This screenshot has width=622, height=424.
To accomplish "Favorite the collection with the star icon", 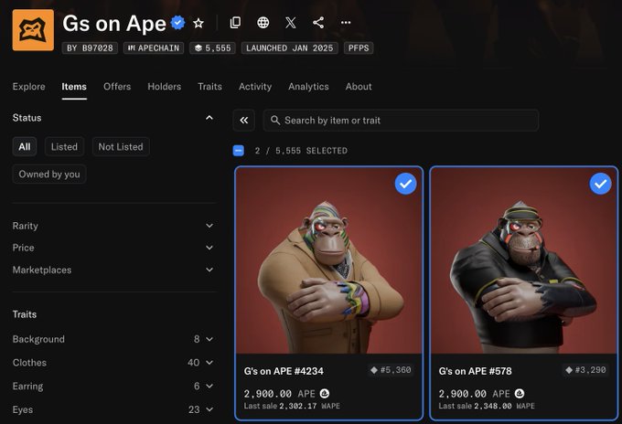I will click(198, 23).
